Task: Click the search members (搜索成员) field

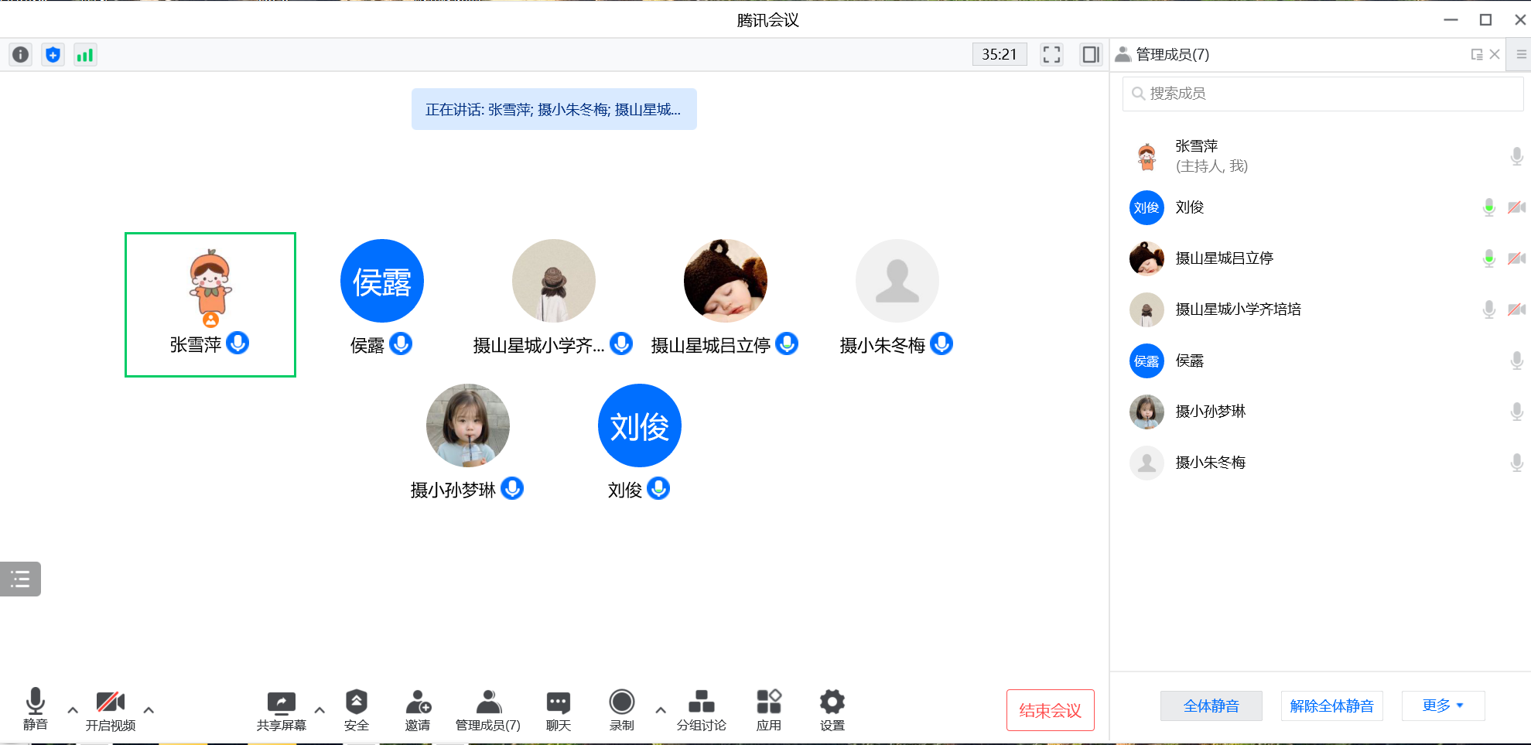Action: (1323, 94)
